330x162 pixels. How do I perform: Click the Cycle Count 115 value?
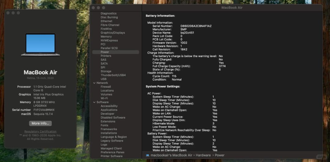(x=174, y=76)
